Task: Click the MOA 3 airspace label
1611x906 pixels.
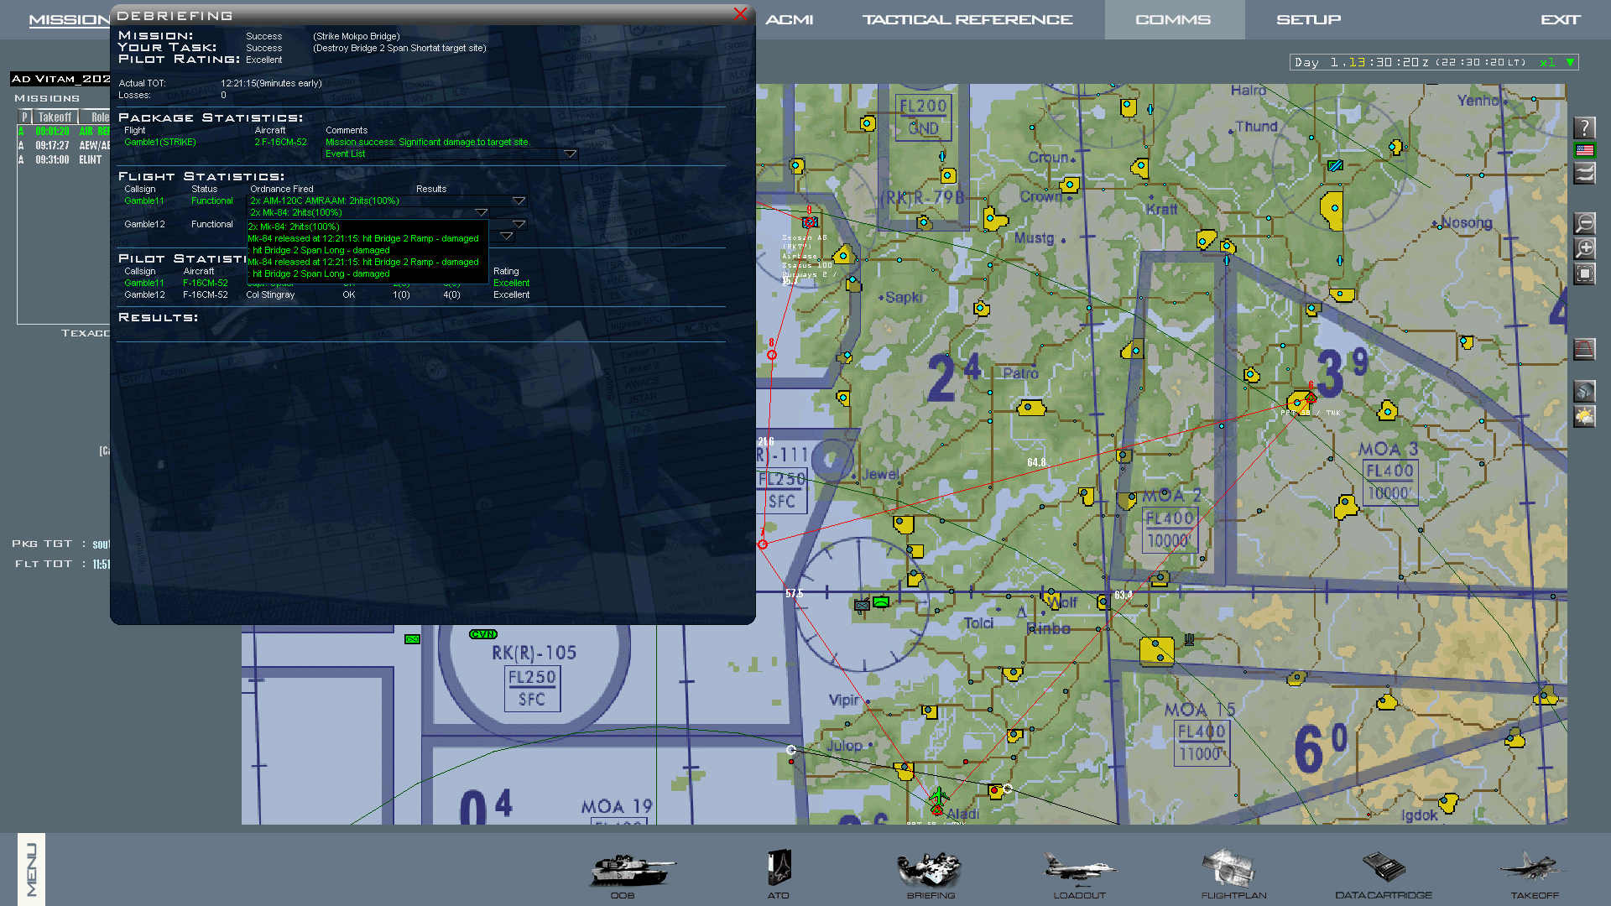Action: pyautogui.click(x=1388, y=450)
